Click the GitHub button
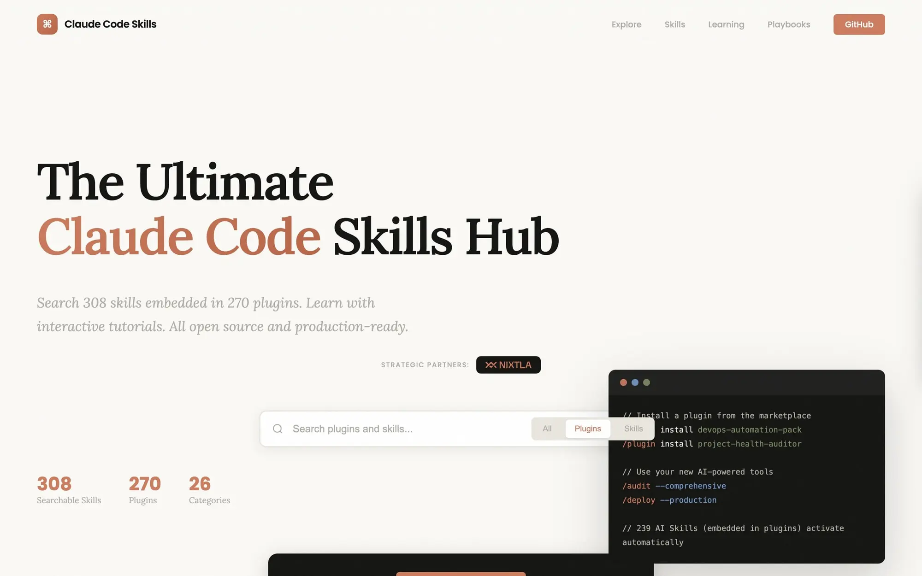Screen dimensions: 922x576 858,24
